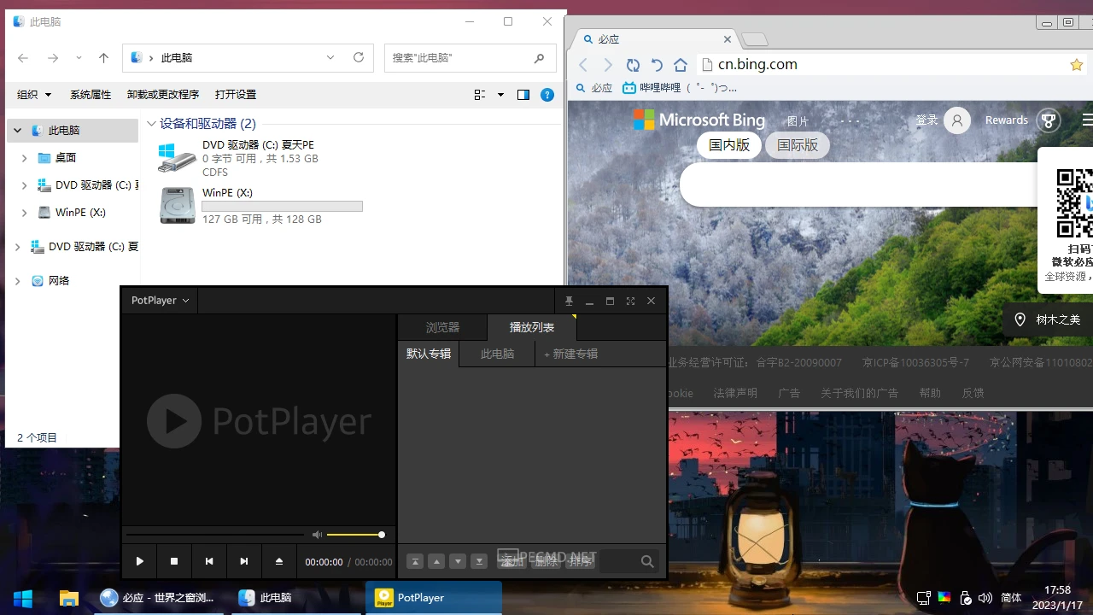Image resolution: width=1093 pixels, height=615 pixels.
Task: Start playback with PotPlayer's play button
Action: [140, 561]
